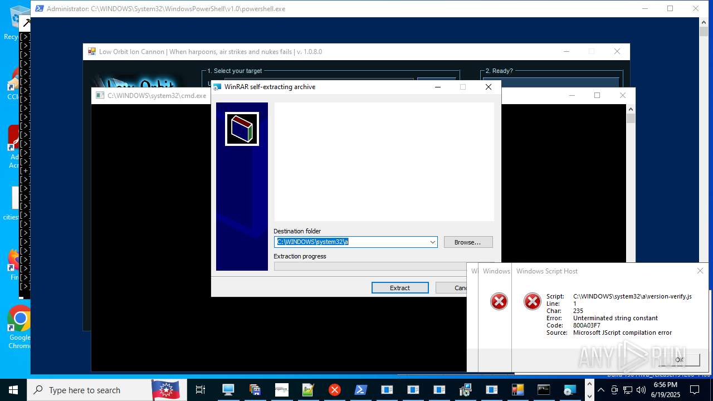Open the Windows Start menu
Image resolution: width=713 pixels, height=401 pixels.
click(13, 390)
